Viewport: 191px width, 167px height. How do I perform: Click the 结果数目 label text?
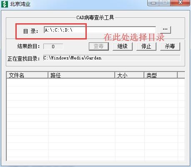[28, 46]
